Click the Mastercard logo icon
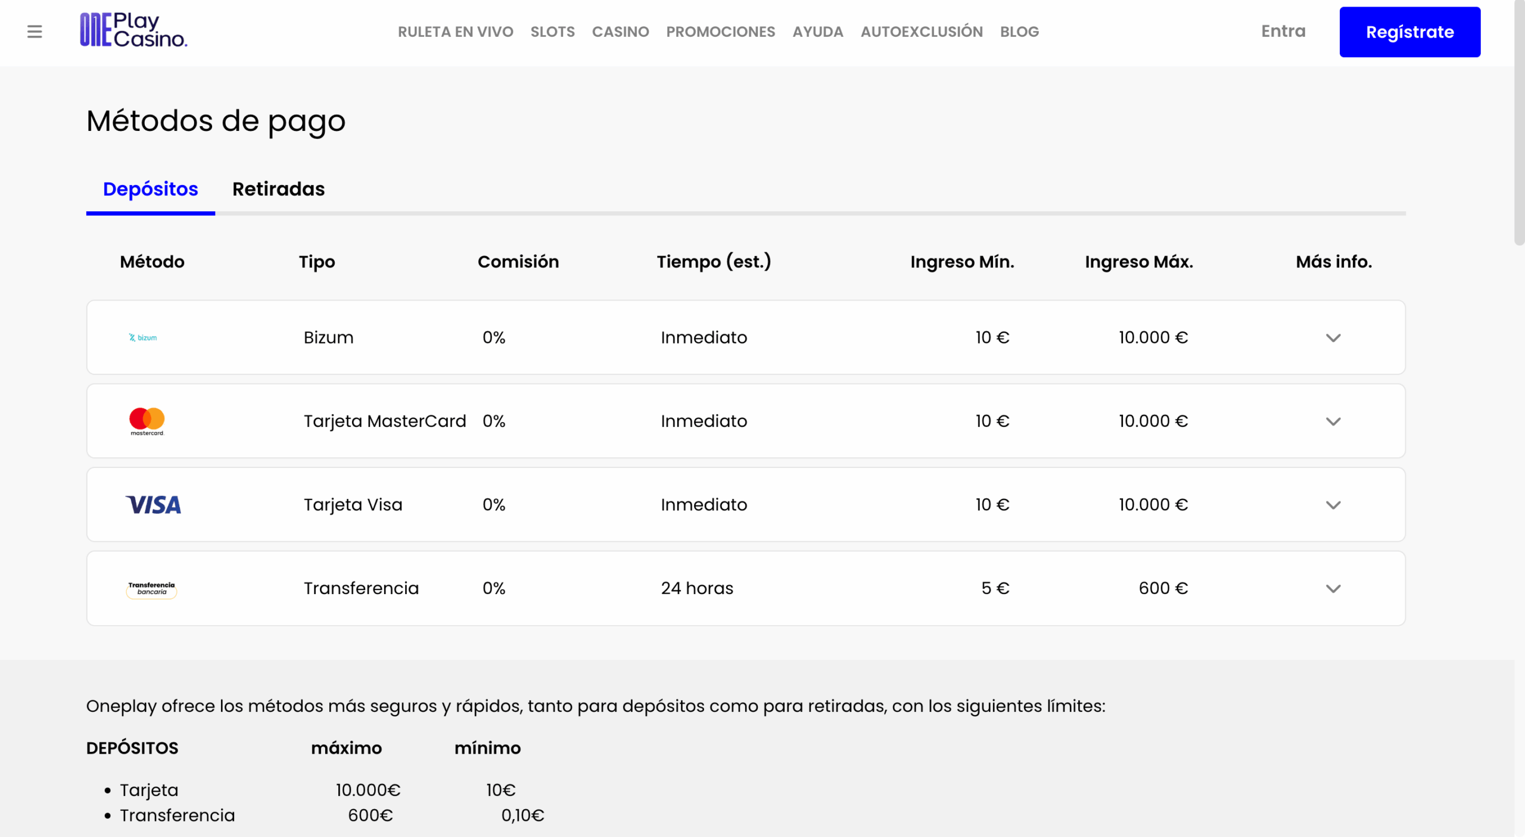The height and width of the screenshot is (837, 1525). (x=147, y=421)
